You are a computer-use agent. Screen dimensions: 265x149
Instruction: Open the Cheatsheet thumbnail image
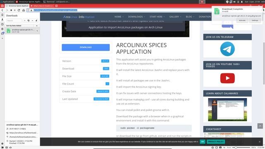click(224, 135)
